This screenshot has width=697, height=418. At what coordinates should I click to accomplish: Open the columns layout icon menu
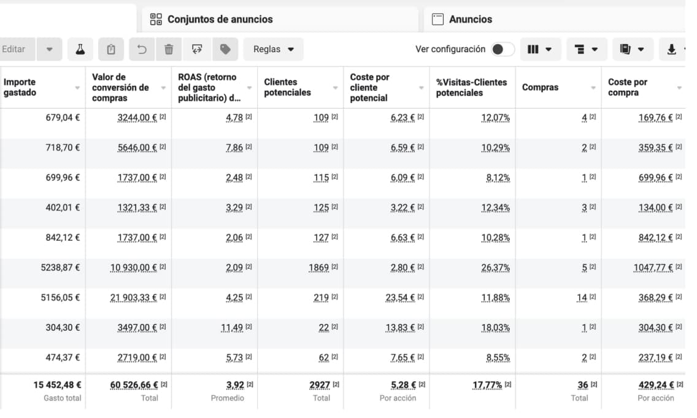pos(540,49)
